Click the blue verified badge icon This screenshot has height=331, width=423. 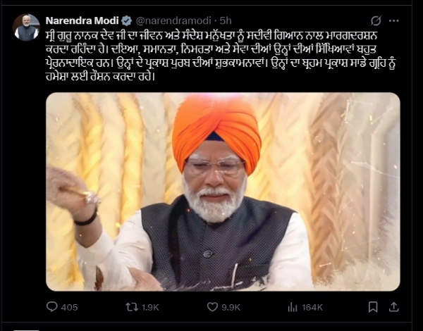[x=126, y=20]
